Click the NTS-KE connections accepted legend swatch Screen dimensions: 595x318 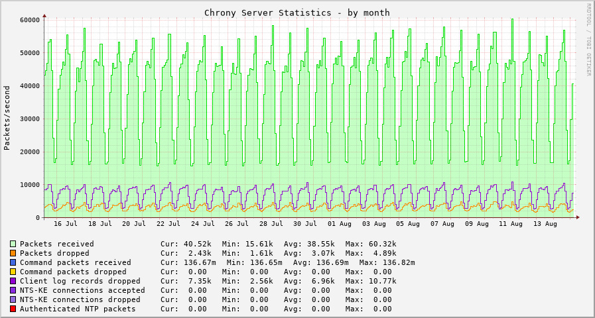(13, 290)
